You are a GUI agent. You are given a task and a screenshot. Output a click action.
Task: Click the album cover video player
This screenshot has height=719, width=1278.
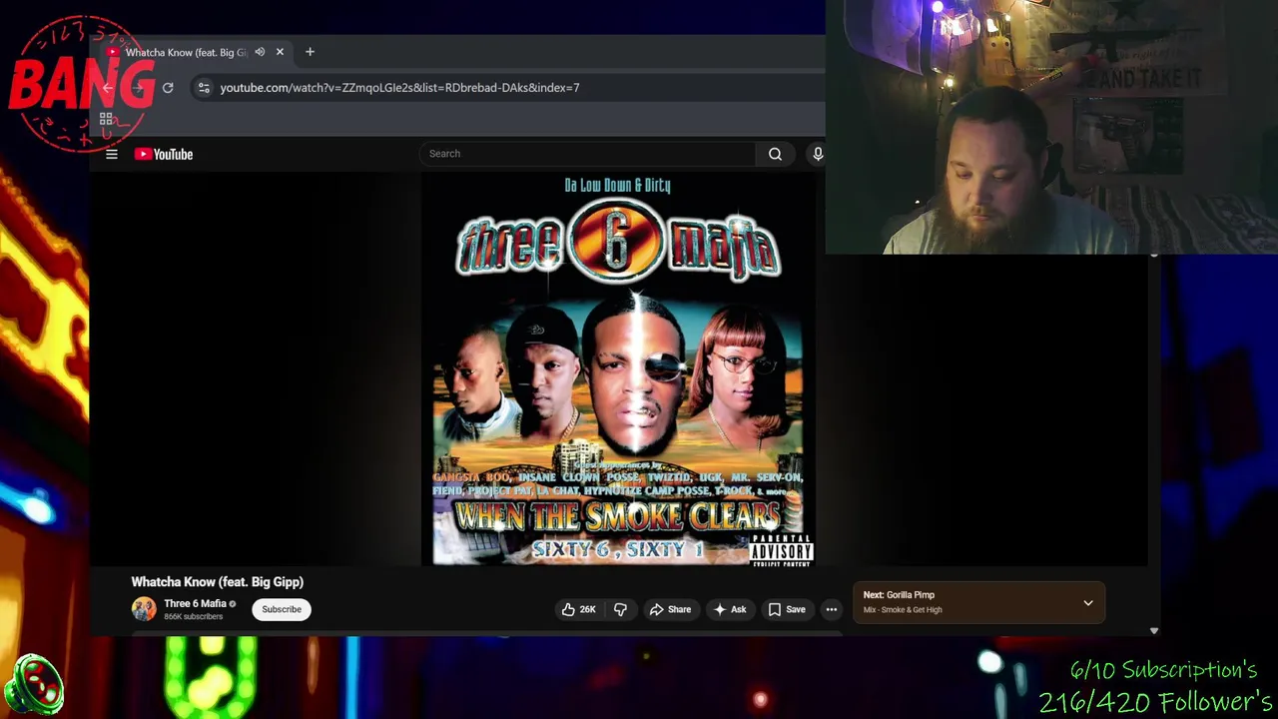(x=618, y=369)
